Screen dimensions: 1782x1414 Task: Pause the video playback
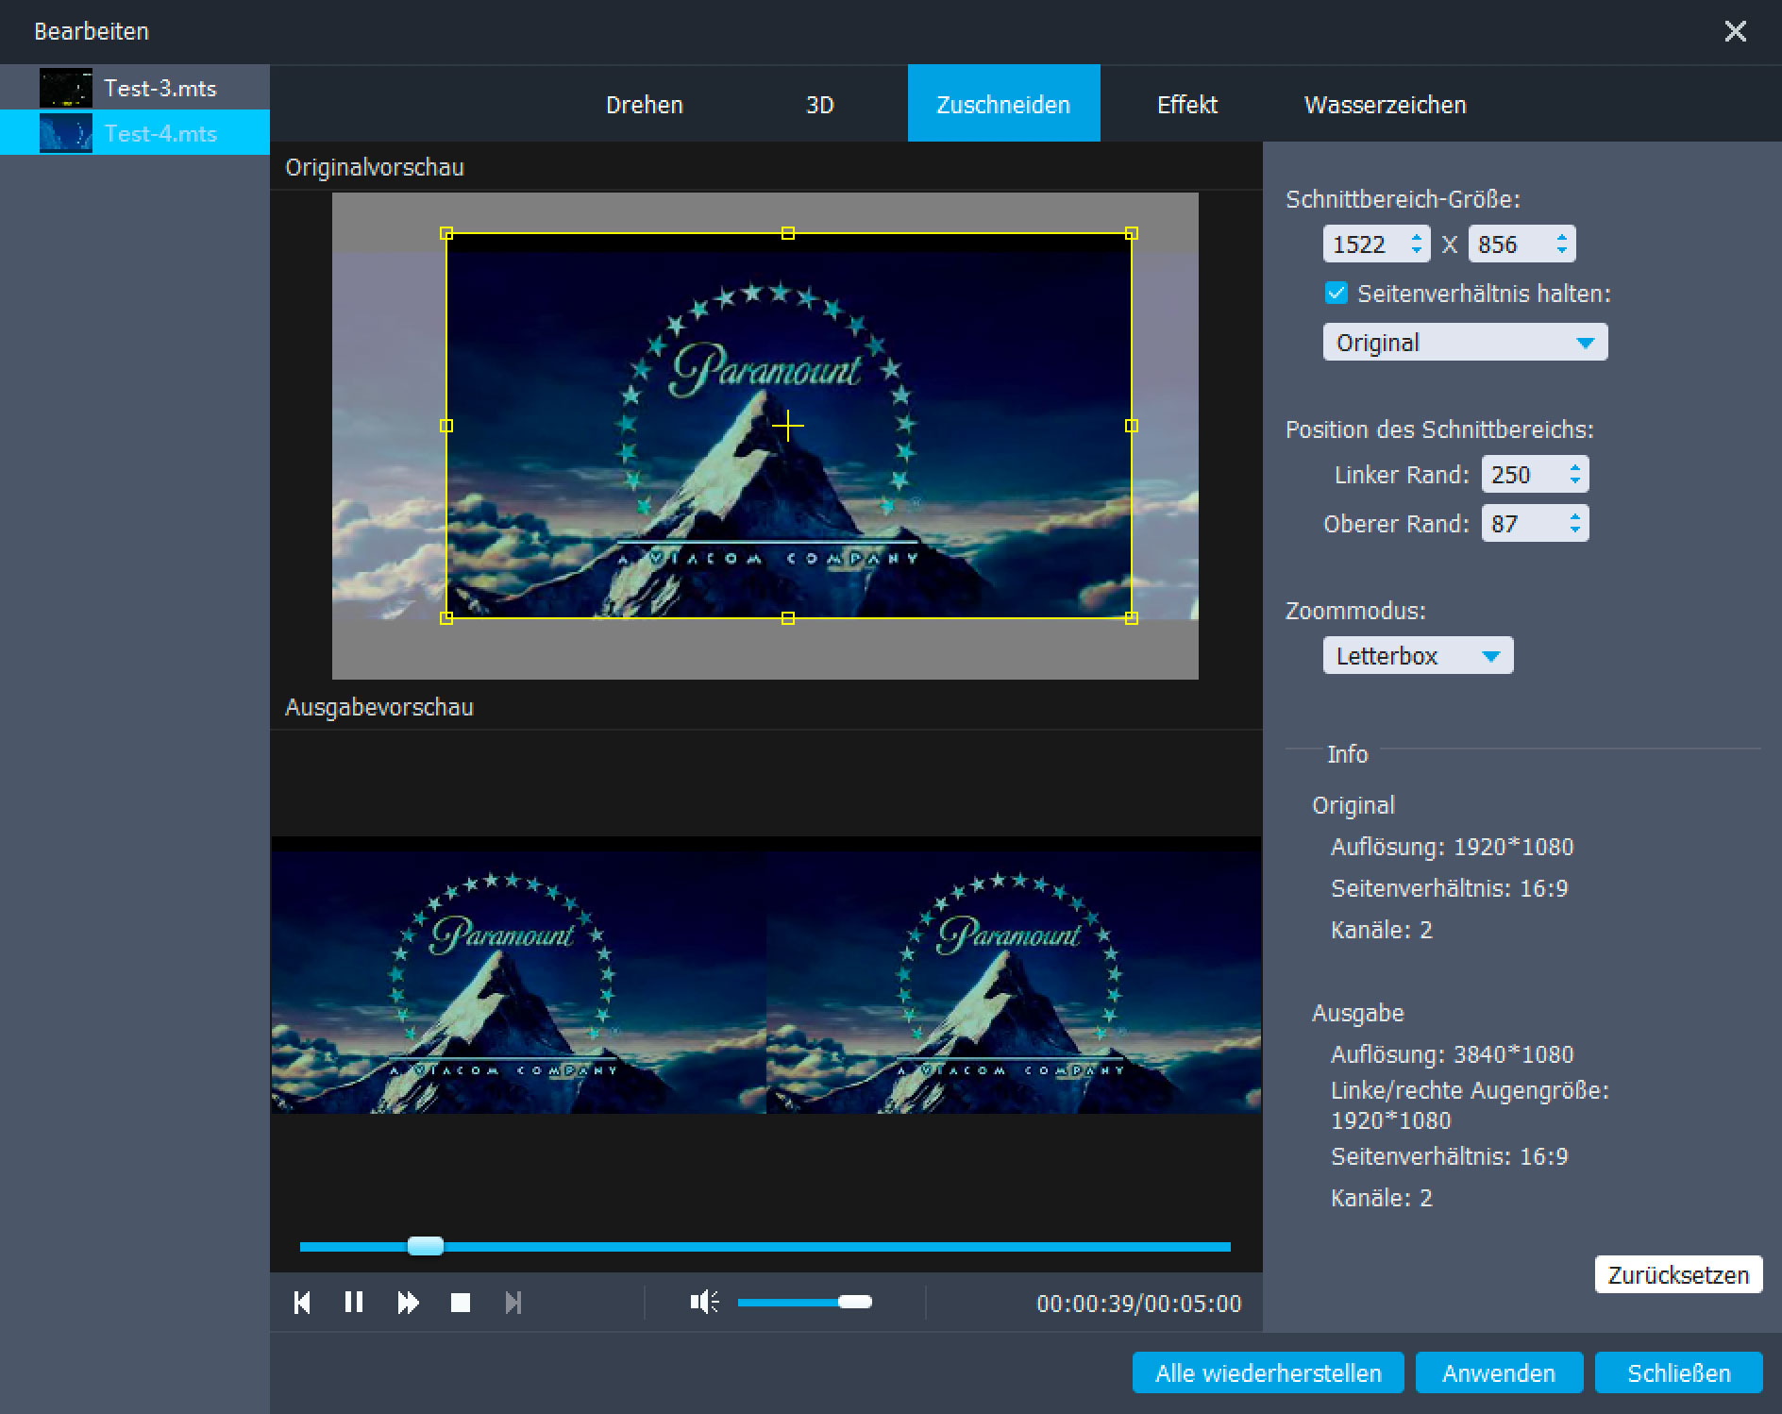[354, 1303]
